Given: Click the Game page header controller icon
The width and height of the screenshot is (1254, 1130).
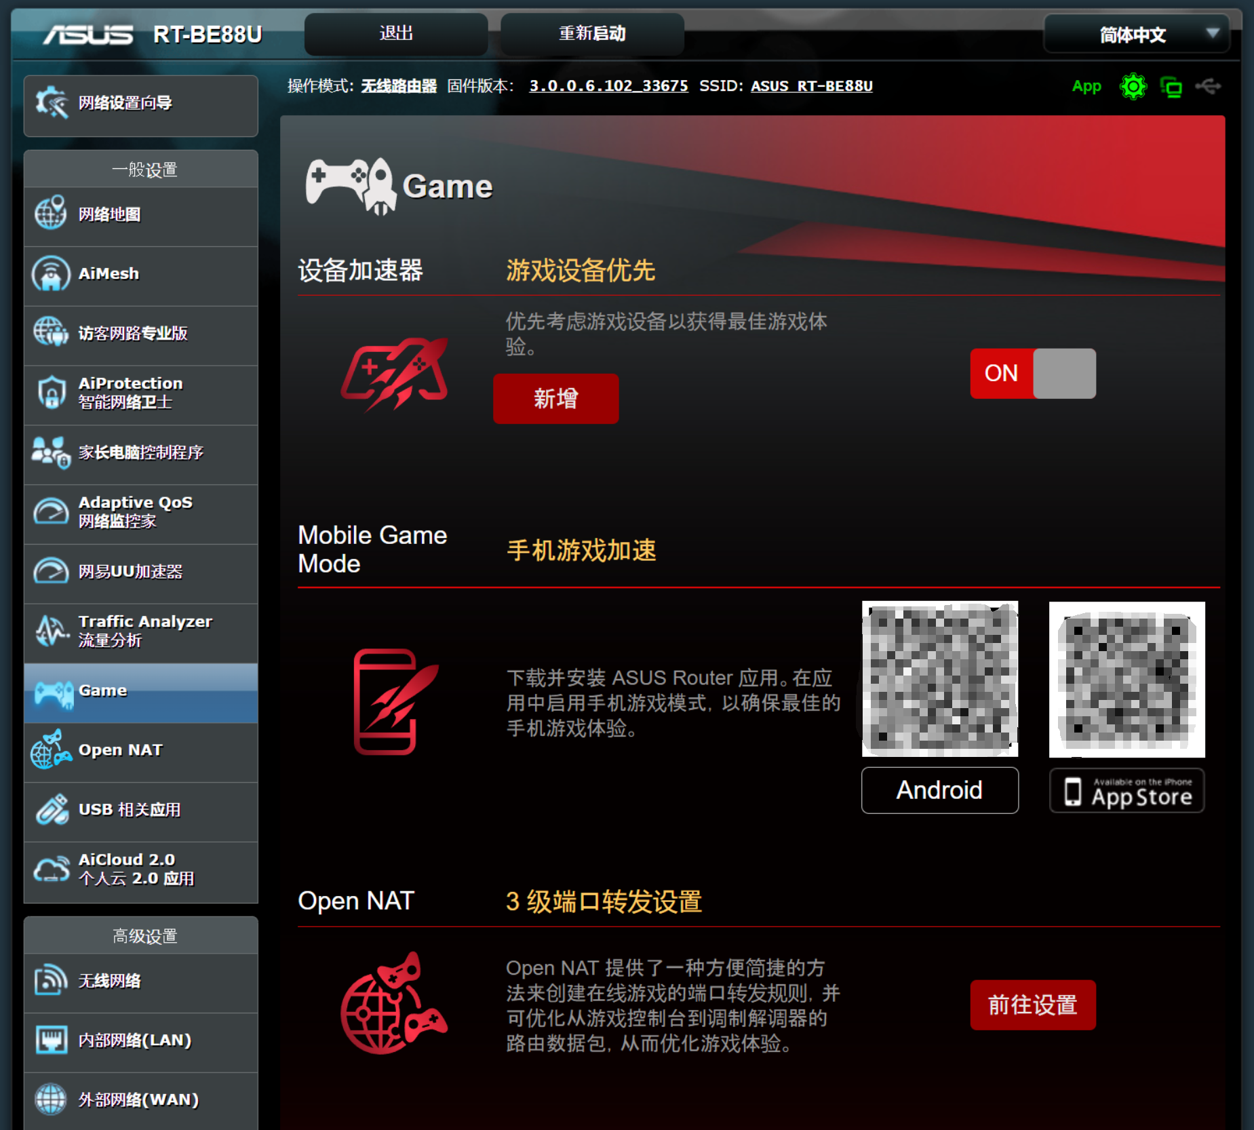Looking at the screenshot, I should (351, 186).
